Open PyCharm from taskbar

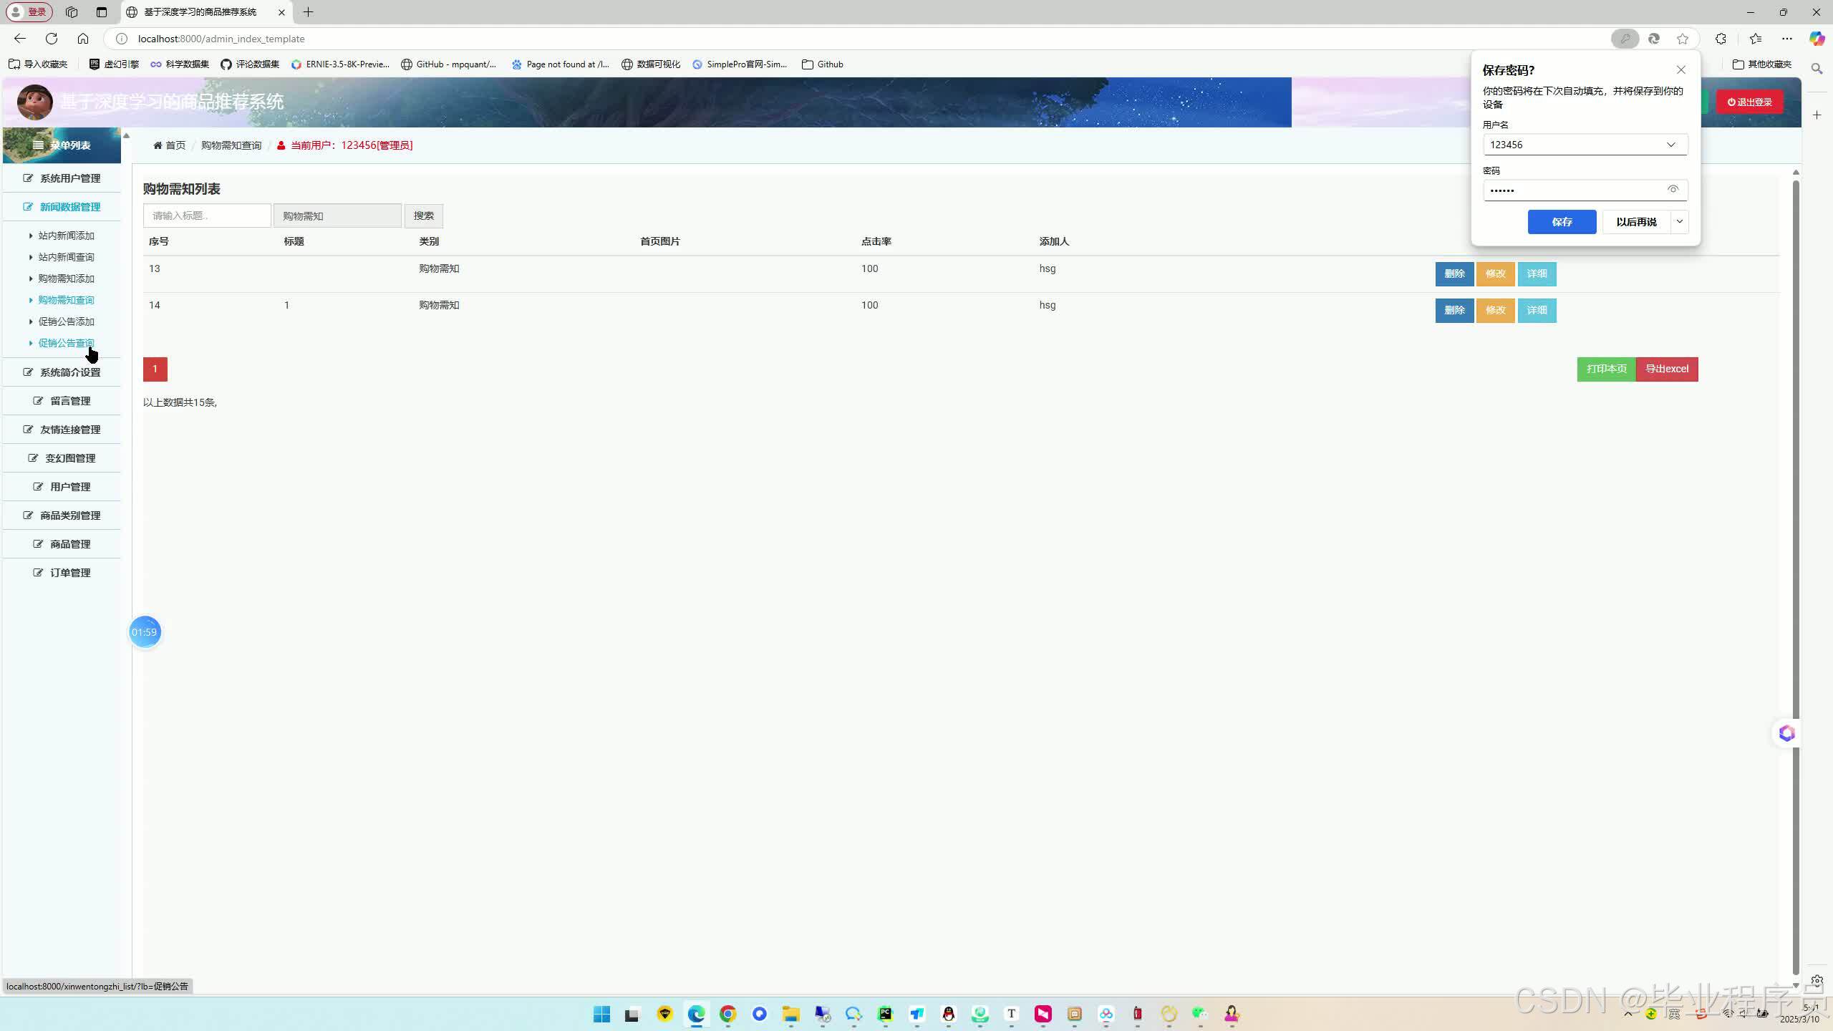(886, 1014)
